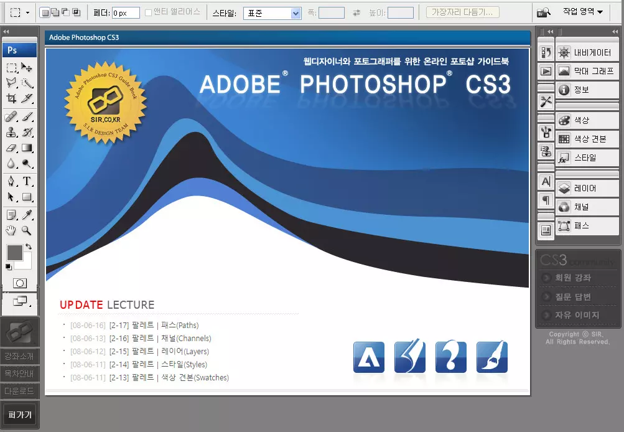Click the 퍼가기 button
Screen dimensions: 624x432
click(x=19, y=415)
